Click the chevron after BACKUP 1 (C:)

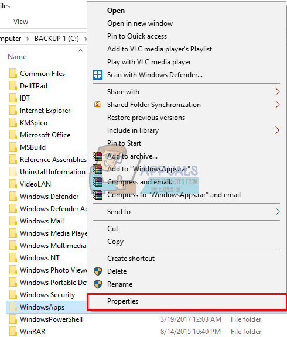point(86,39)
